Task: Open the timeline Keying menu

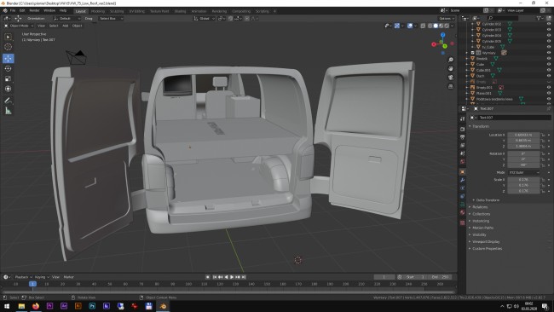Action: (x=42, y=277)
